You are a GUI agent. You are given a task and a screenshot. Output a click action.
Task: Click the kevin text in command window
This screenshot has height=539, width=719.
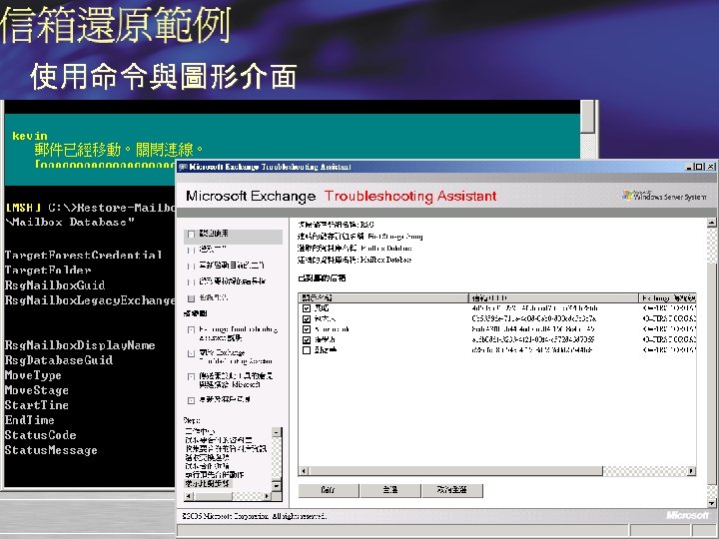(30, 136)
